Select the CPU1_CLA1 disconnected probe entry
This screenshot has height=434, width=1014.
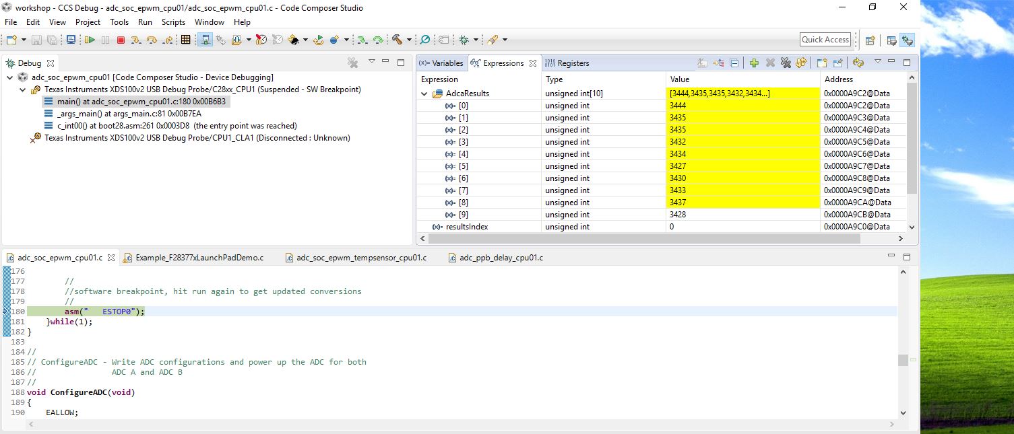click(190, 138)
